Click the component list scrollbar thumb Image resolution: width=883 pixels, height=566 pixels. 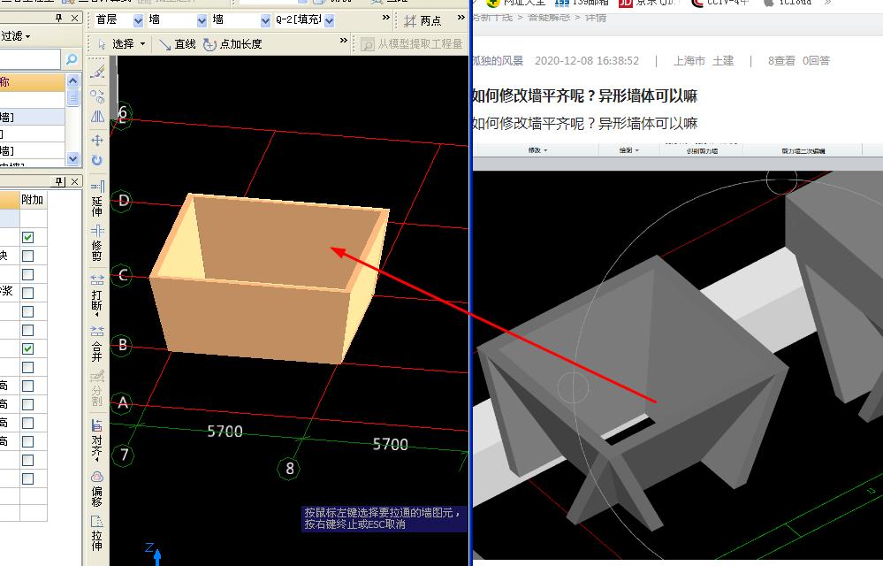[x=72, y=98]
